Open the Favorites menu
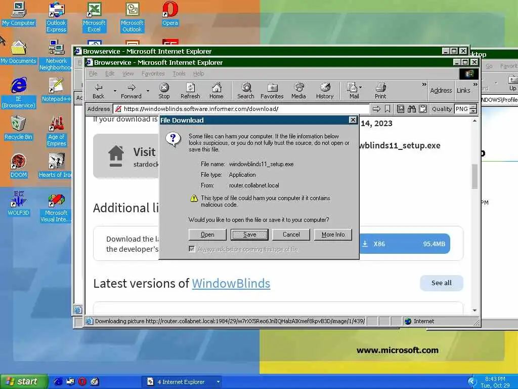 153,73
